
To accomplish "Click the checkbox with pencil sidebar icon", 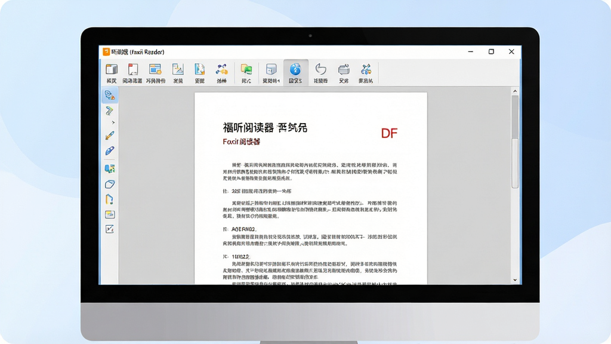I will pyautogui.click(x=110, y=229).
